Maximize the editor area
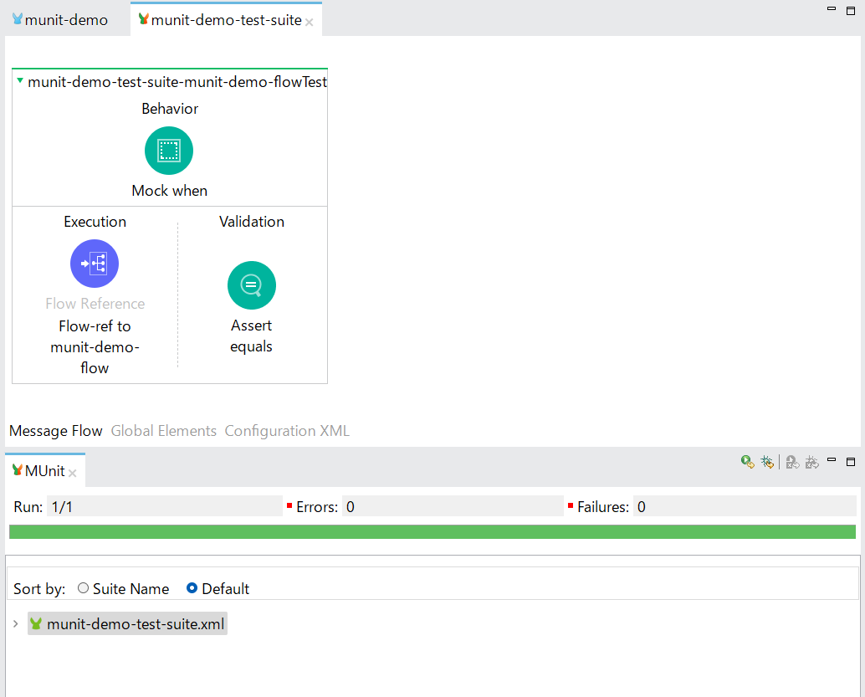Viewport: 865px width, 697px height. 851,11
